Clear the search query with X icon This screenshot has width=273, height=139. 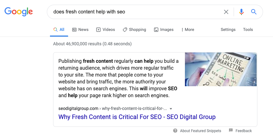coord(226,12)
